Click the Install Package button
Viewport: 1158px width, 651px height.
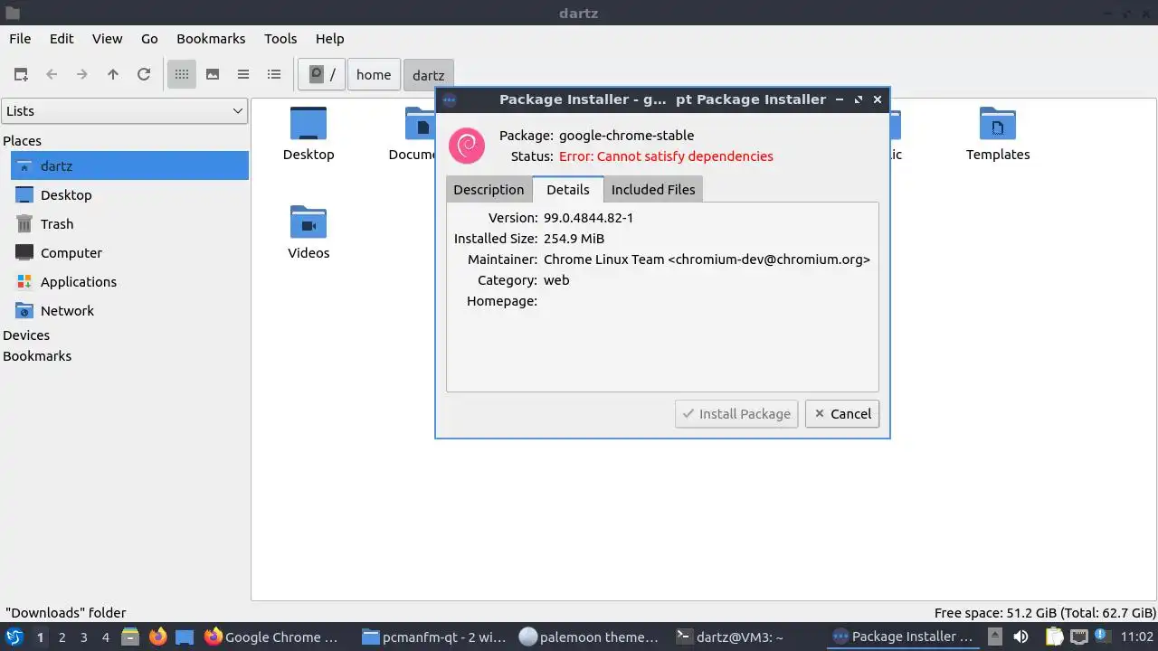pos(736,413)
